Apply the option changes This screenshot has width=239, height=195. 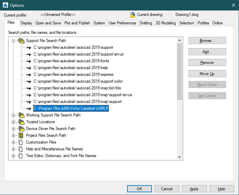[x=194, y=189]
